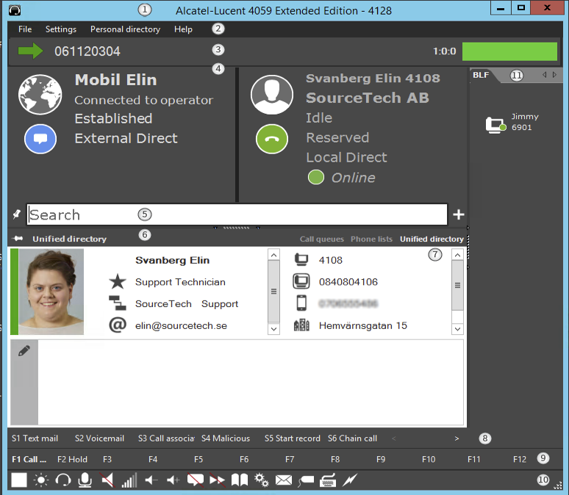Click the microphone icon
This screenshot has width=569, height=495.
click(x=85, y=480)
